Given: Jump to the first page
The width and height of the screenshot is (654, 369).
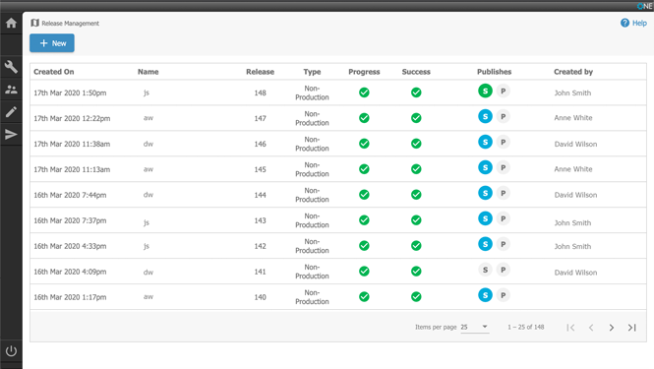Looking at the screenshot, I should pos(570,328).
